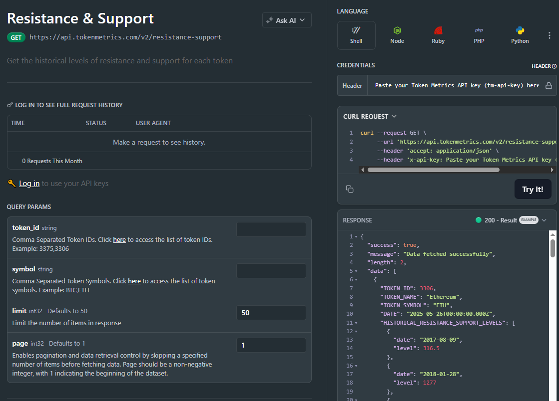Click the response panel vertical scrollbar thumb
The width and height of the screenshot is (559, 401).
(x=553, y=248)
